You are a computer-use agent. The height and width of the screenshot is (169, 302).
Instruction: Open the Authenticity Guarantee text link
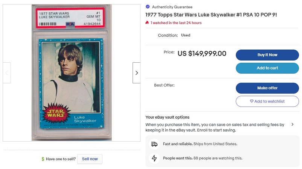tap(172, 7)
